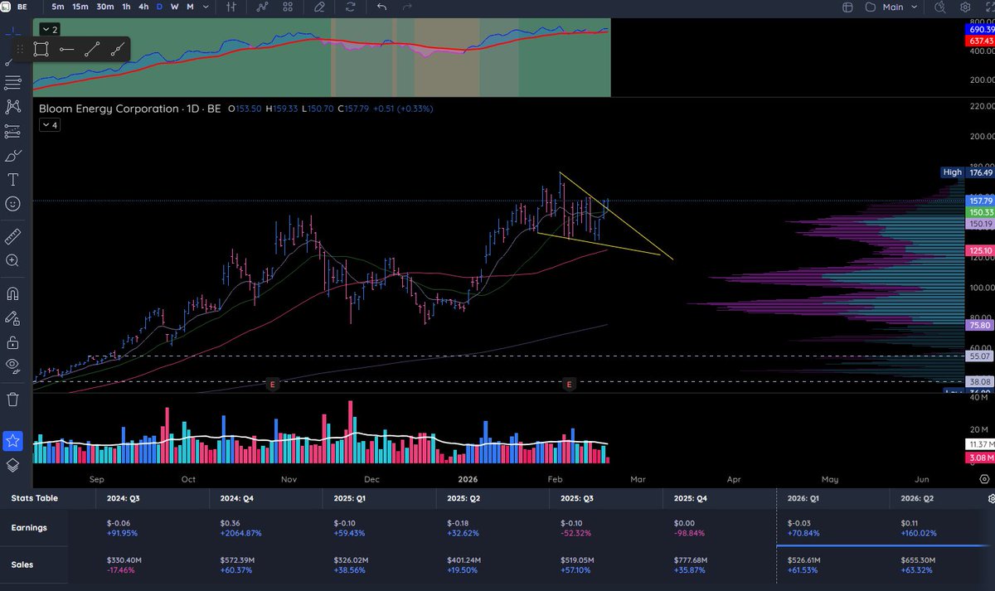Select the horizontal line tool in popup

(x=66, y=49)
